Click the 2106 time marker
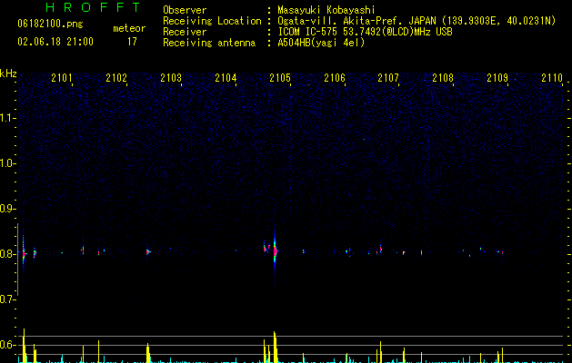The height and width of the screenshot is (363, 572). [x=335, y=78]
